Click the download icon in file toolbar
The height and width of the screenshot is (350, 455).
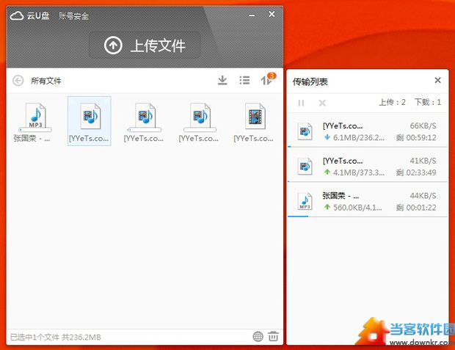222,80
